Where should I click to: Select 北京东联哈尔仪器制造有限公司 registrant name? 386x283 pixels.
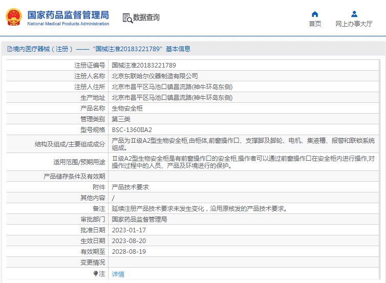(155, 76)
